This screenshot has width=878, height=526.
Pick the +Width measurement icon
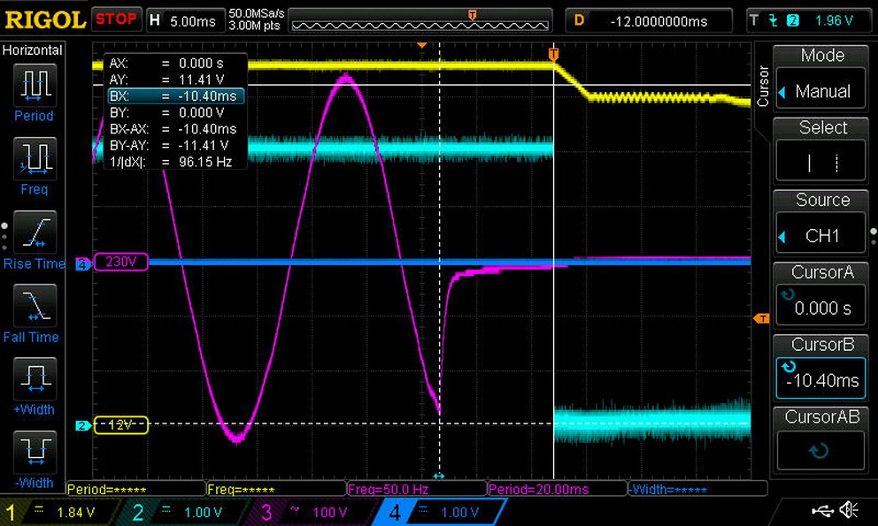click(35, 379)
